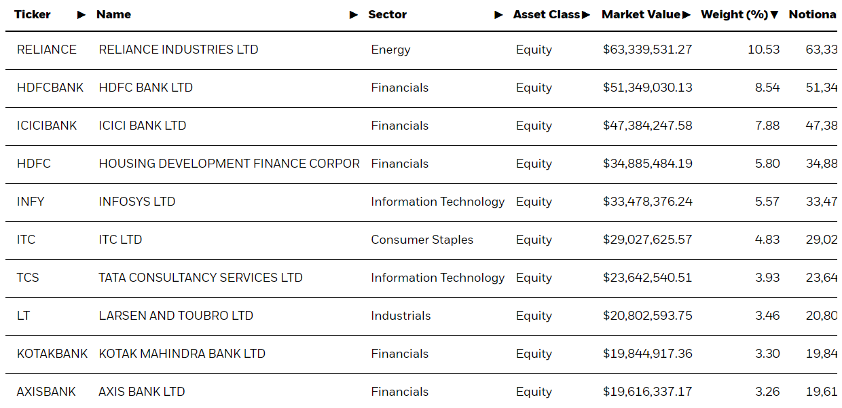This screenshot has height=408, width=842.
Task: Click Reliance weight value 10.53
Action: coord(764,50)
